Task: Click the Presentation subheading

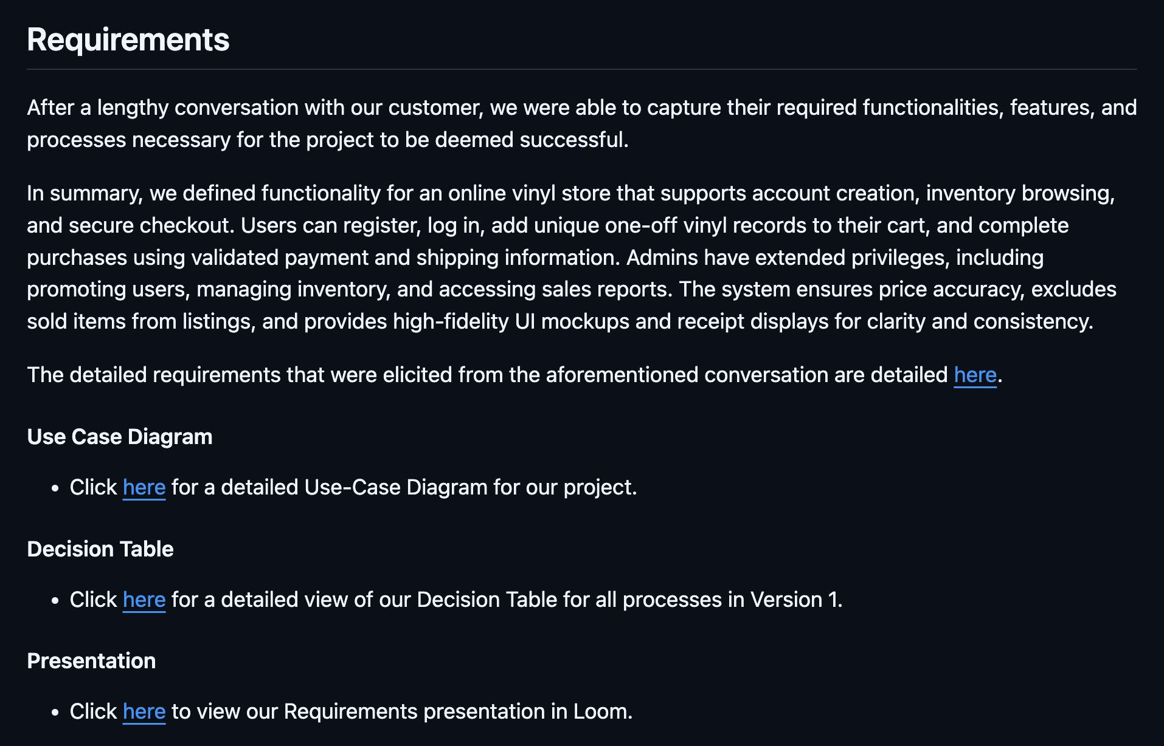Action: click(x=91, y=661)
